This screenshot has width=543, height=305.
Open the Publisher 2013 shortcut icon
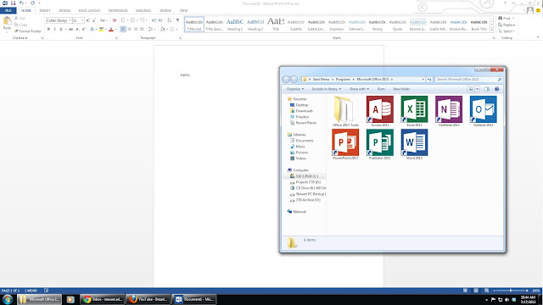(380, 142)
